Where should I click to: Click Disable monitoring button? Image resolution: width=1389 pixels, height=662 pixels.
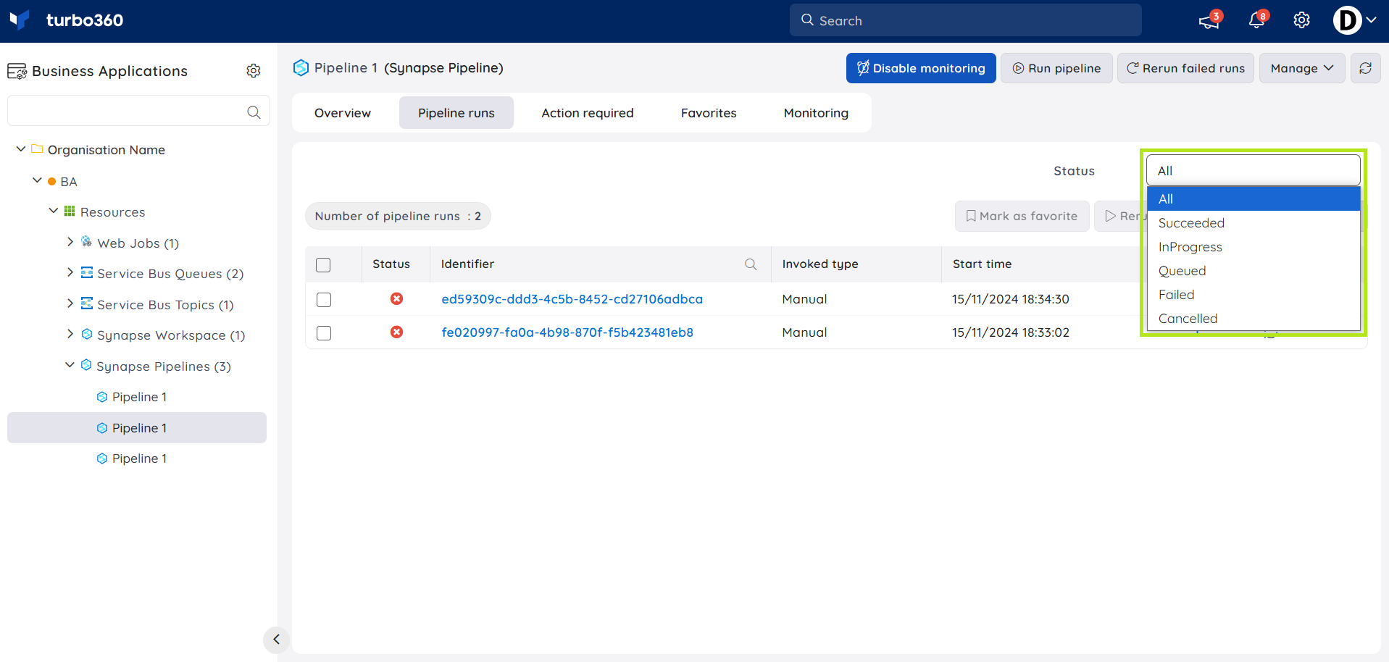point(921,68)
